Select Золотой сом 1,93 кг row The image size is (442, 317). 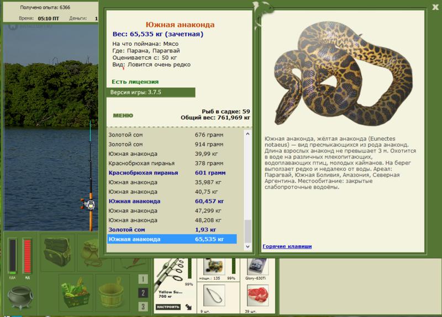coord(172,230)
